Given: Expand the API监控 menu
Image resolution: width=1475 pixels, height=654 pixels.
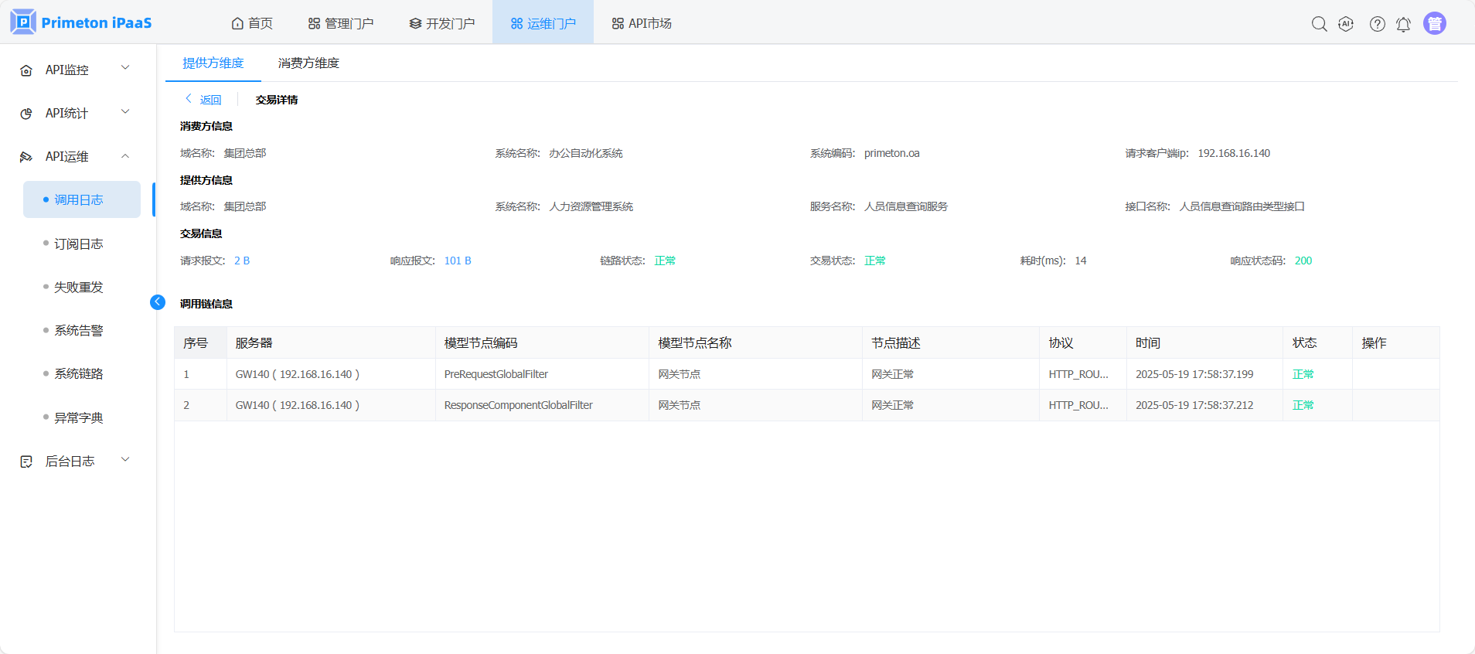Looking at the screenshot, I should (x=125, y=69).
